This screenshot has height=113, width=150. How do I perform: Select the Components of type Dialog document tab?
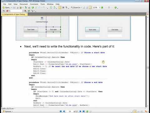tap(14, 14)
